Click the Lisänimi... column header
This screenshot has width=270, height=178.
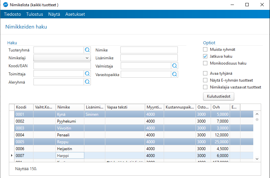click(95, 107)
